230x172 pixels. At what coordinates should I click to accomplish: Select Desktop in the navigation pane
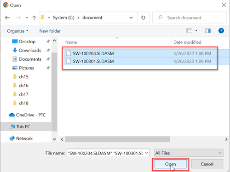click(x=27, y=41)
